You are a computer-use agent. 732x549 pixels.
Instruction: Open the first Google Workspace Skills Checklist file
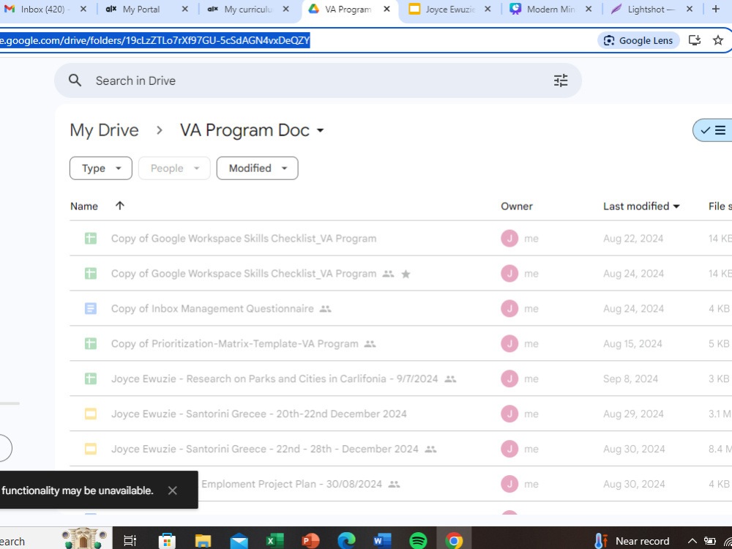(244, 239)
